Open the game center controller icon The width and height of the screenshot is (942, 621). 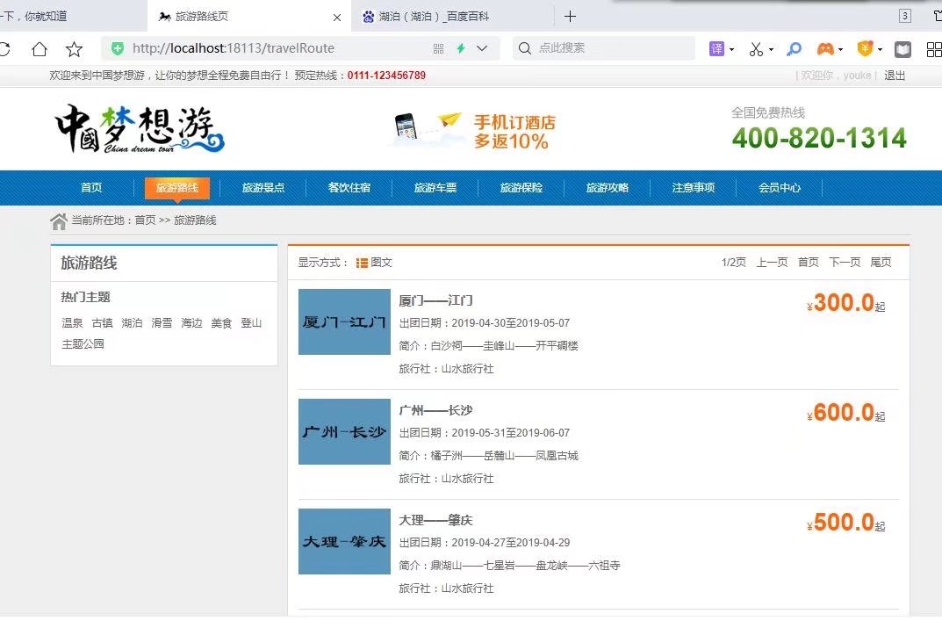point(825,48)
